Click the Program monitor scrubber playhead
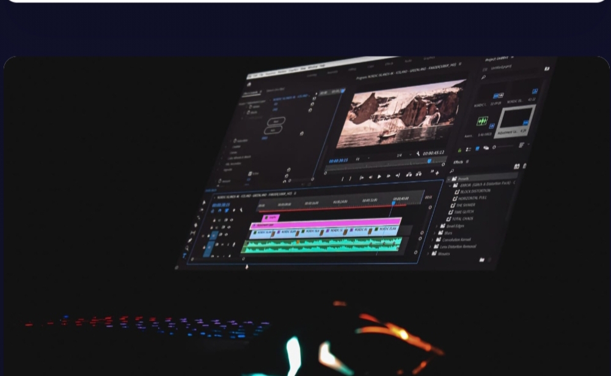The image size is (611, 376). [430, 161]
